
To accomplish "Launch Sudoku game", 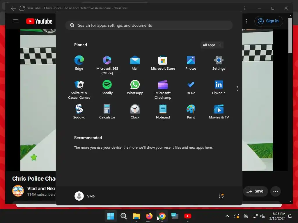I will click(79, 112).
